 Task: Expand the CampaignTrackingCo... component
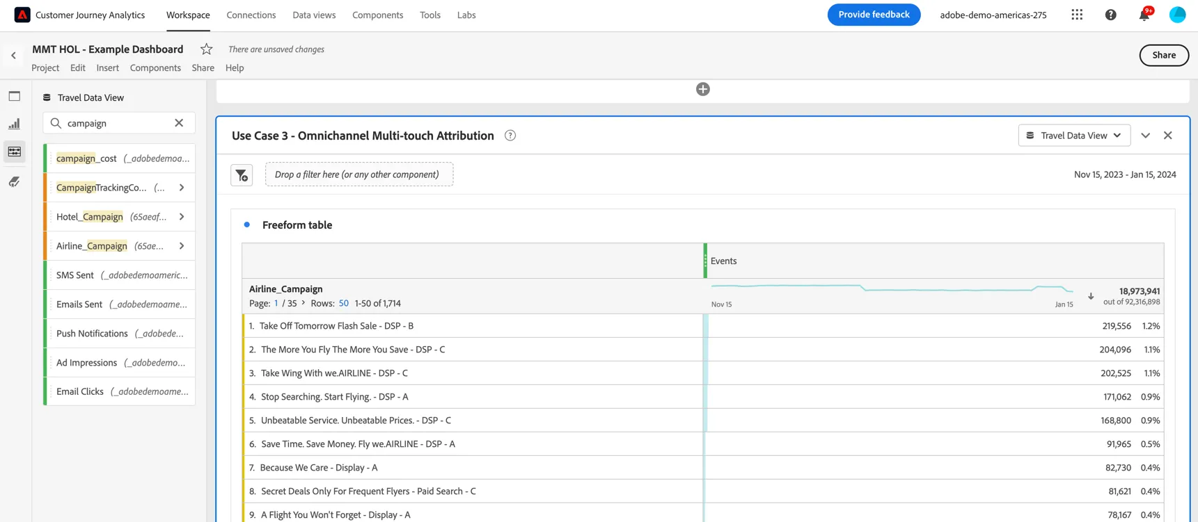[182, 188]
